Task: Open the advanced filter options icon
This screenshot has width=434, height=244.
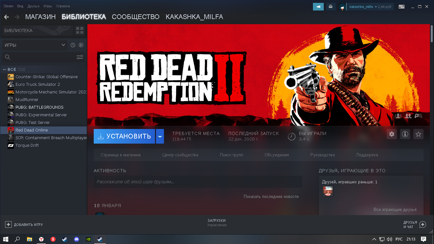Action: point(80,57)
